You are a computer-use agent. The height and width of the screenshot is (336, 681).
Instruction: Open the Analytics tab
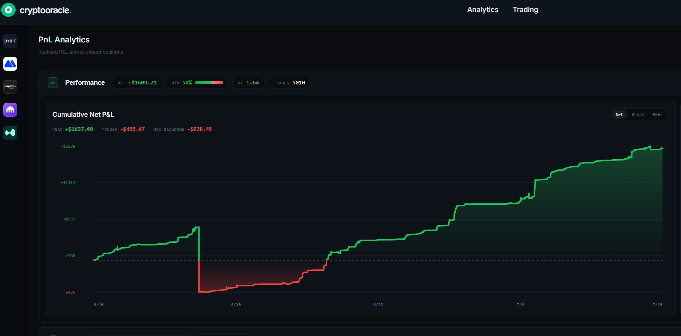[483, 10]
